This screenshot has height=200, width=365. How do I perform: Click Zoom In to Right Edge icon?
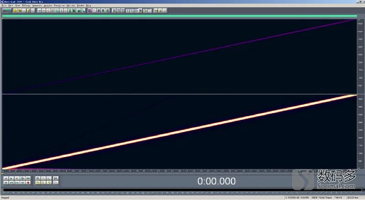(x=49, y=183)
